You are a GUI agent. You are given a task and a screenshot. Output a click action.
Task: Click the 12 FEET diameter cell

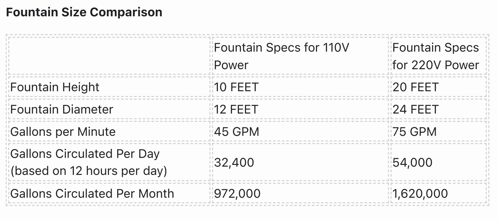pyautogui.click(x=236, y=109)
